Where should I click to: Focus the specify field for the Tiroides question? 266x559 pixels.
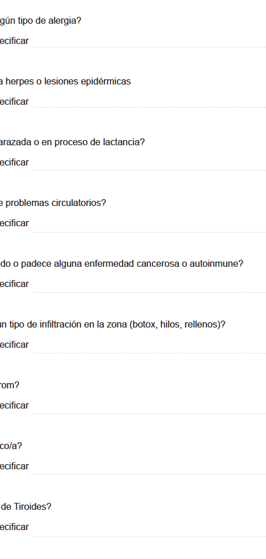[x=150, y=527]
